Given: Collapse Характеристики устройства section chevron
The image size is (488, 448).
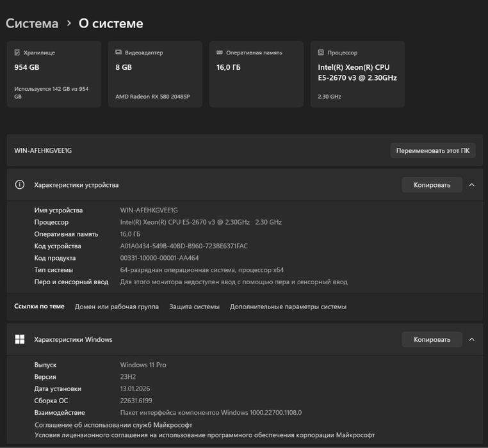Looking at the screenshot, I should pos(472,185).
